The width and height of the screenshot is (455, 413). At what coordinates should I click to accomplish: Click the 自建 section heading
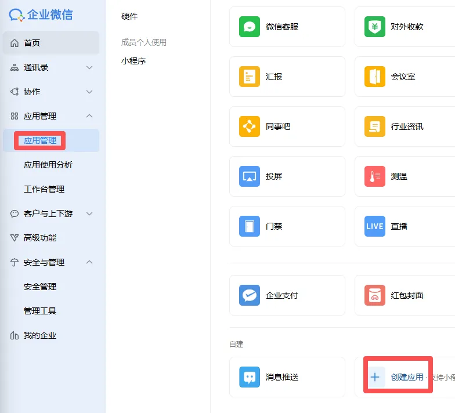[x=236, y=345]
